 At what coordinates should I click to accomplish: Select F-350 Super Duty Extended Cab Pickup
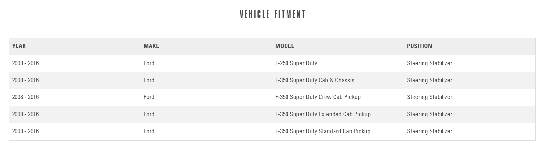[x=323, y=114]
